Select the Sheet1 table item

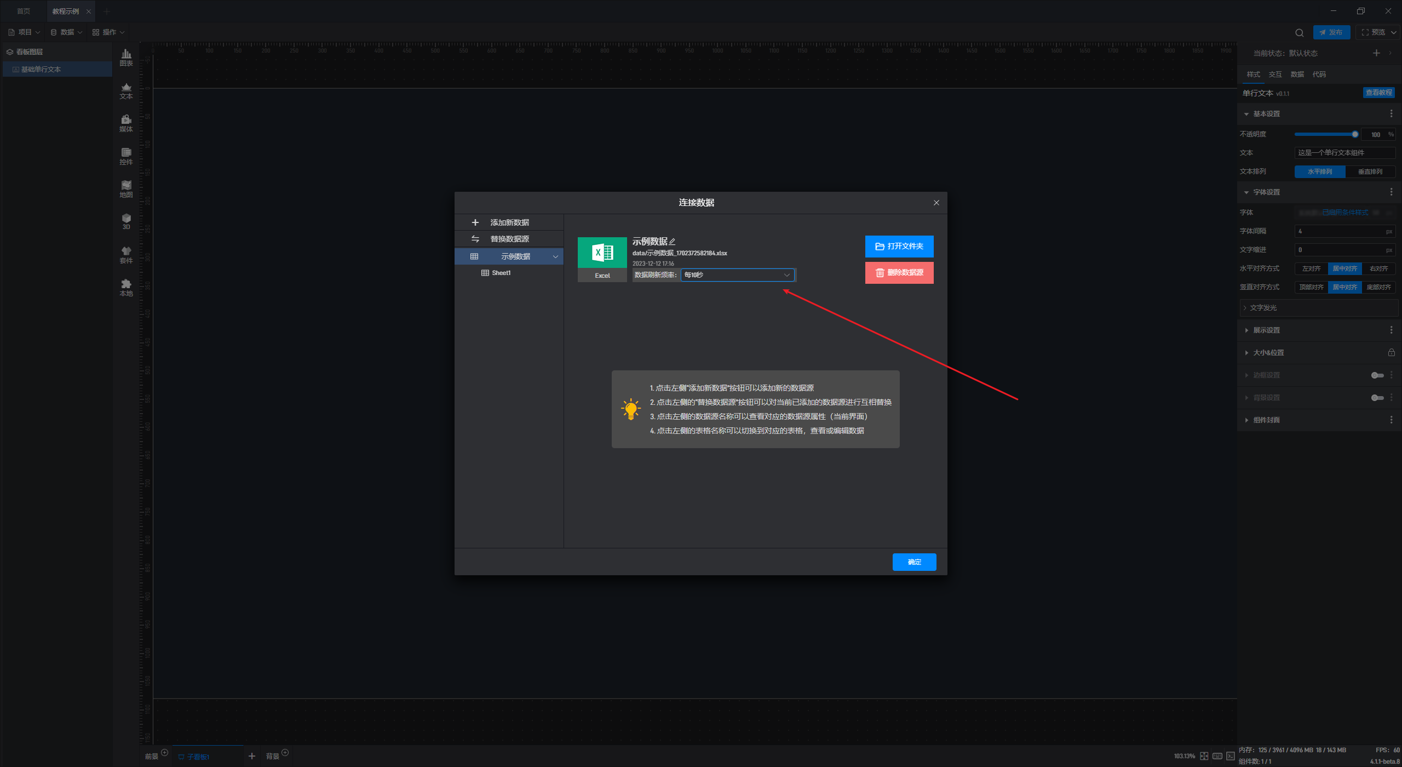point(501,273)
